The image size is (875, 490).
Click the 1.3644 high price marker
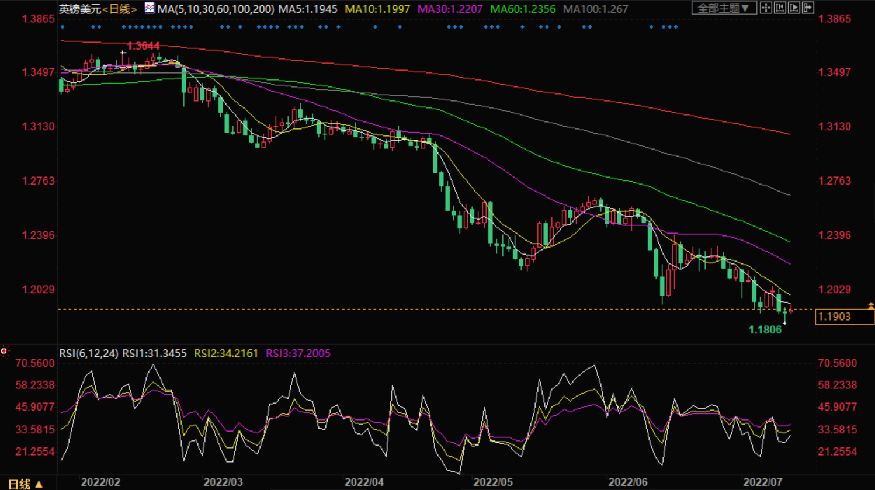pos(143,46)
